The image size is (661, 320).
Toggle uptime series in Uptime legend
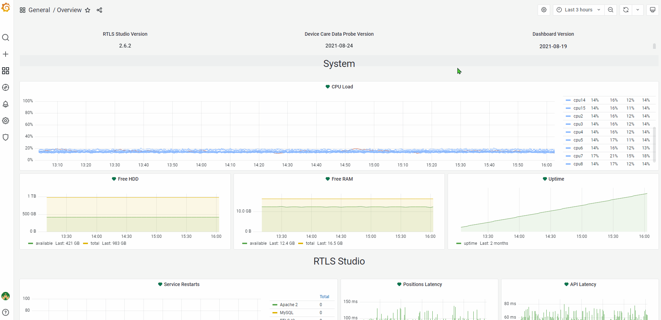pos(470,243)
